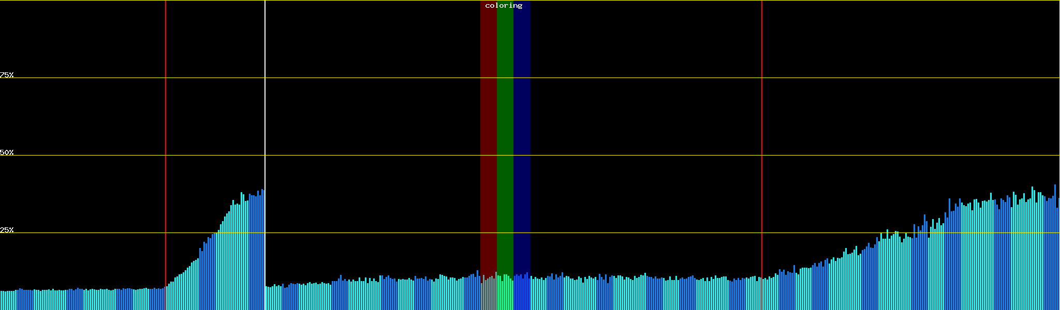Click the 50% axis label
Image resolution: width=1060 pixels, height=310 pixels.
click(7, 152)
